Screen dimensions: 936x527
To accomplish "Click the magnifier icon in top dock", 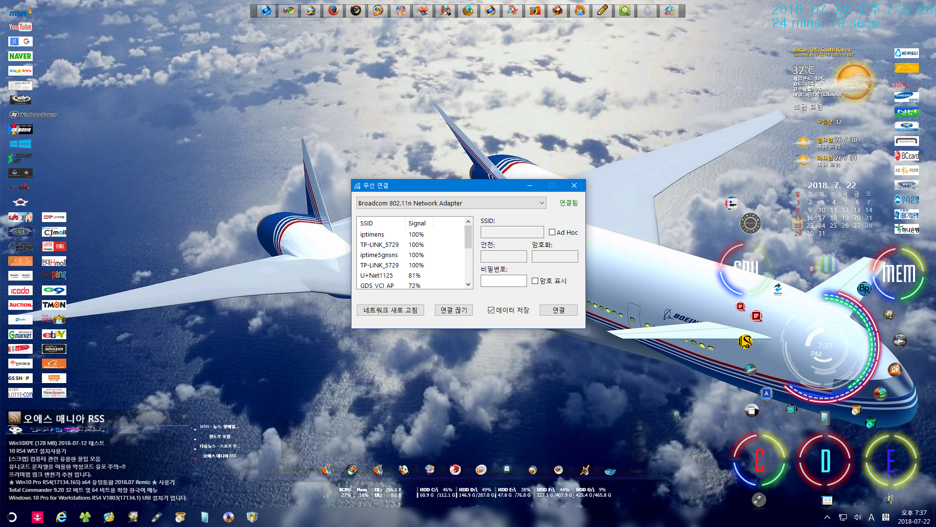I will (x=624, y=10).
